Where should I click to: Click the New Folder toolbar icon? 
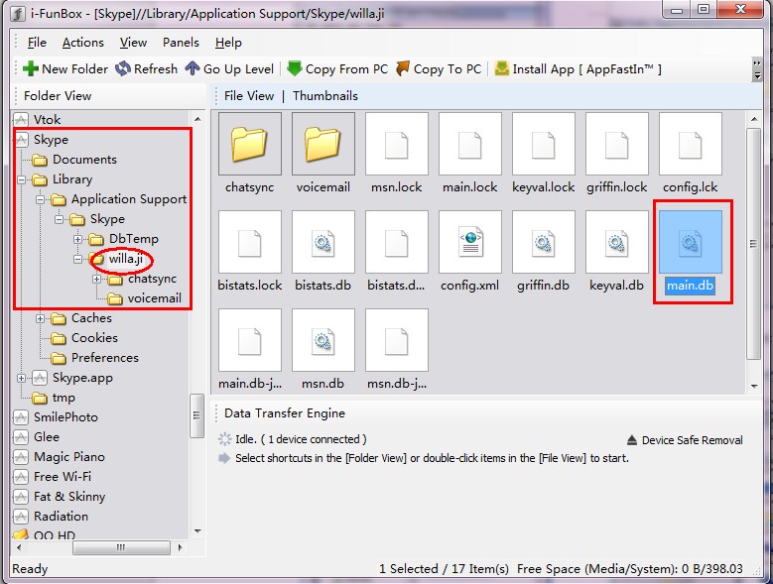(x=31, y=69)
